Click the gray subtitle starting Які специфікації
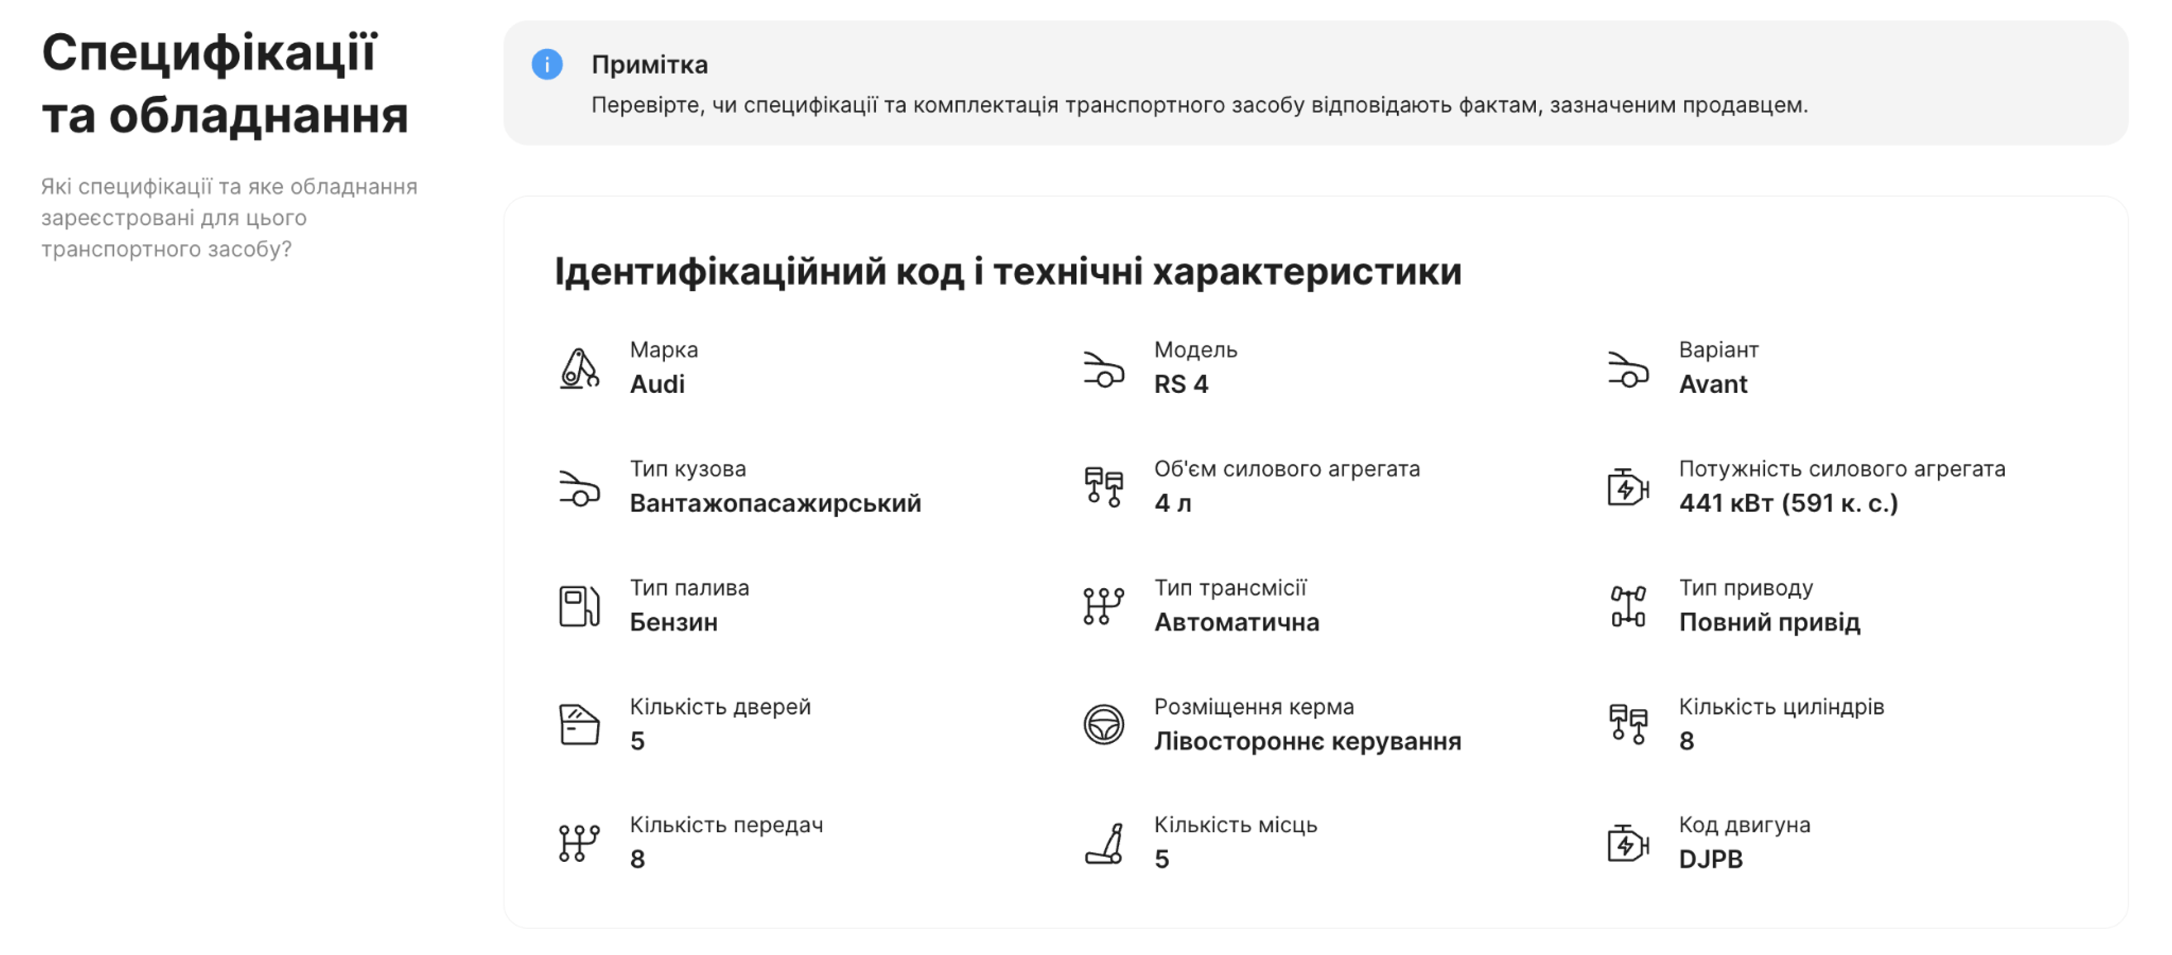 click(229, 218)
